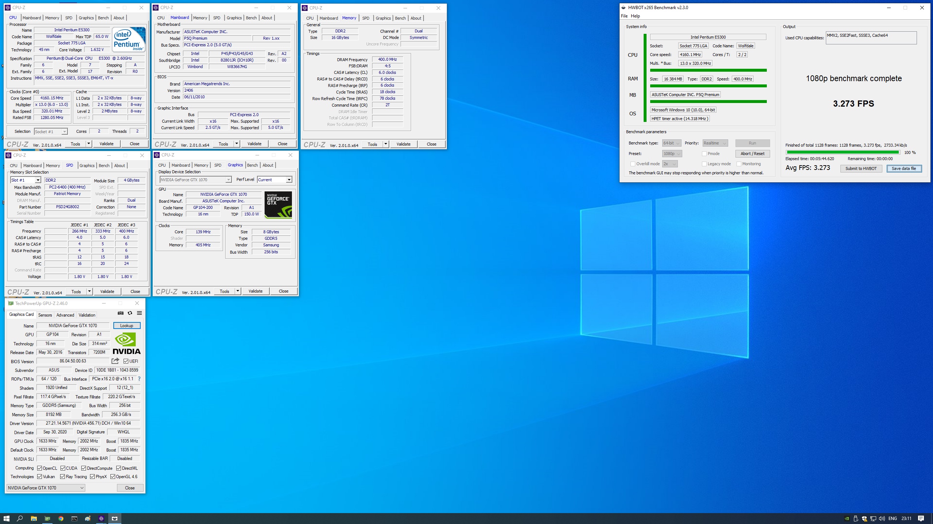Click the HWBOT x265 taskbar icon
933x524 pixels.
click(115, 519)
